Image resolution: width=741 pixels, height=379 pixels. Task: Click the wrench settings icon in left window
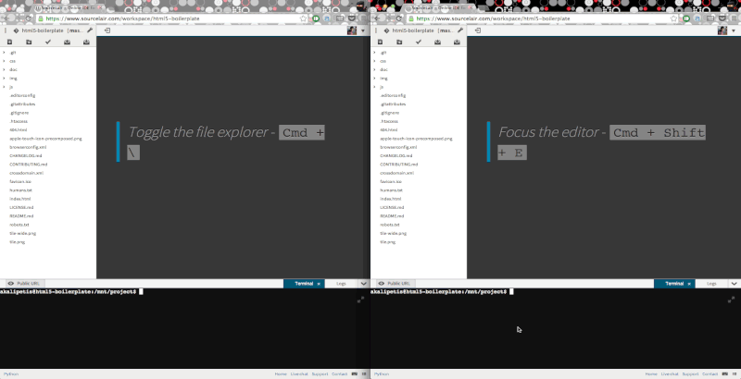click(x=89, y=31)
